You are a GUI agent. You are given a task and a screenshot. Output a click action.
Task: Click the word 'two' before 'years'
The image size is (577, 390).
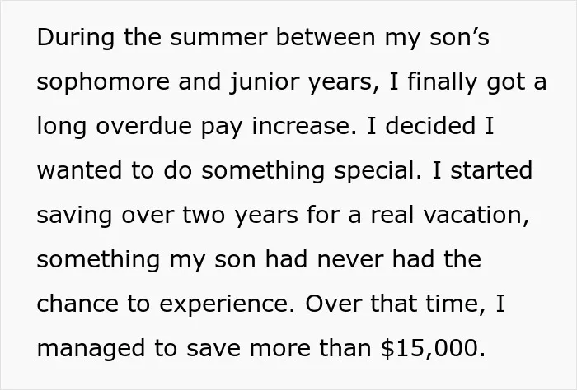click(204, 216)
